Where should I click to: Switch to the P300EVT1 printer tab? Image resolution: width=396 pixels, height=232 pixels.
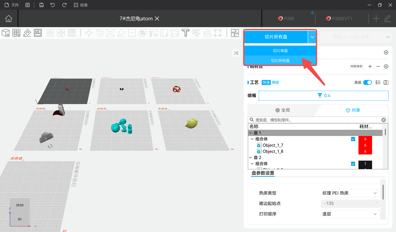pos(339,19)
